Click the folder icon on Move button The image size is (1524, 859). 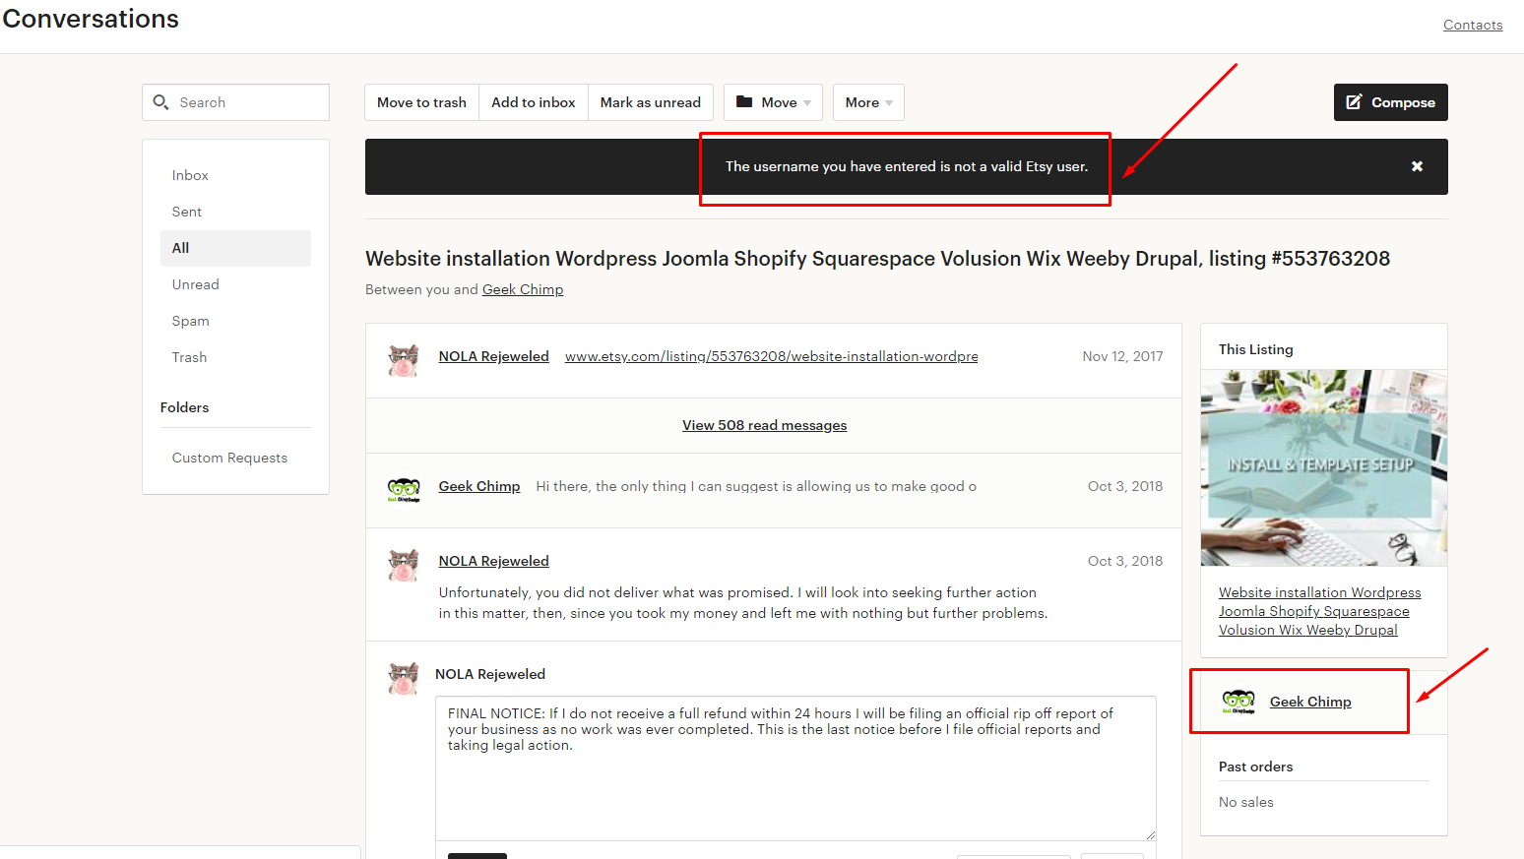pyautogui.click(x=744, y=101)
